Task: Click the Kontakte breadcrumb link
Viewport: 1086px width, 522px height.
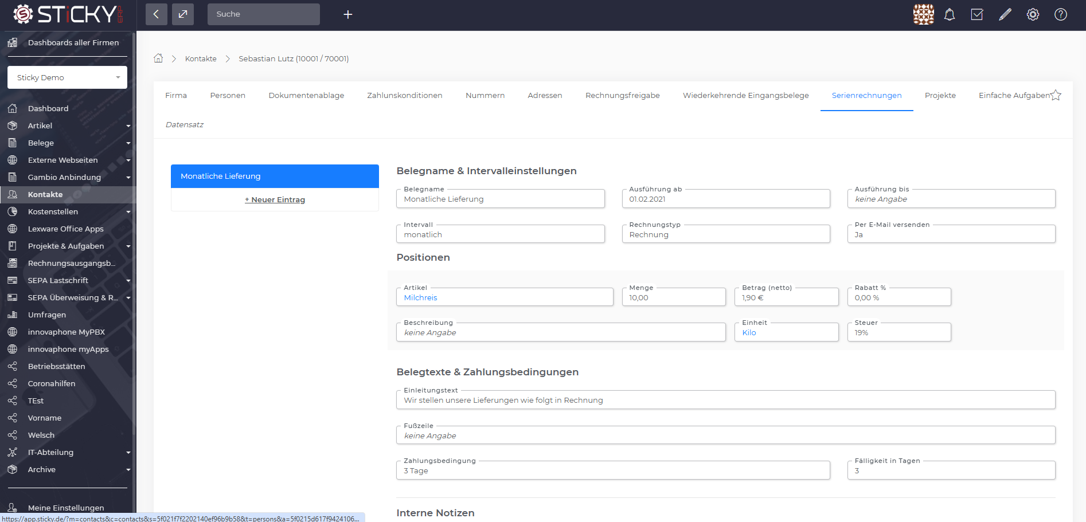Action: point(201,58)
